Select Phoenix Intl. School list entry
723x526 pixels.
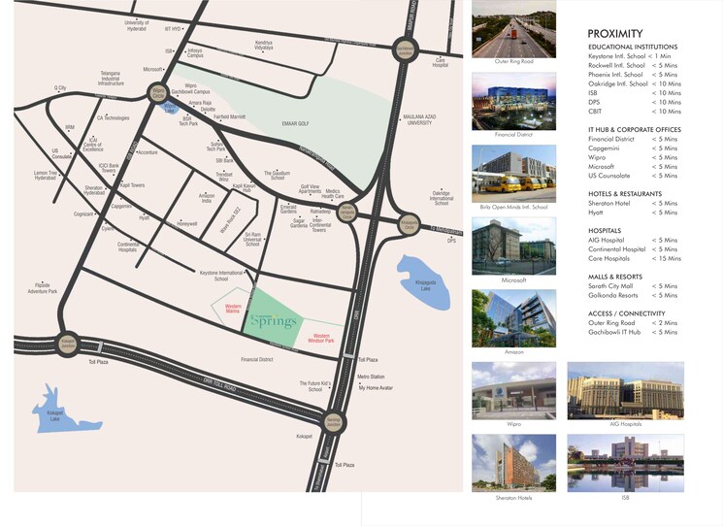(x=633, y=75)
